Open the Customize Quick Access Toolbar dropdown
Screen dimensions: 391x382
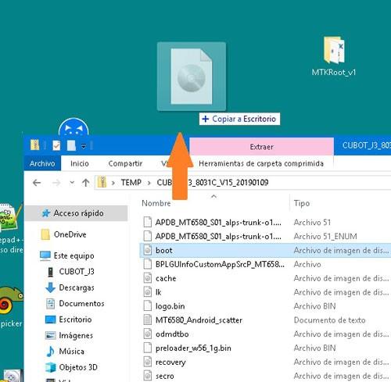(x=84, y=146)
